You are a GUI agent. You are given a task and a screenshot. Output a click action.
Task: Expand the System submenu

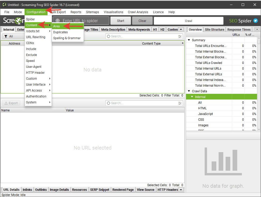click(38, 102)
